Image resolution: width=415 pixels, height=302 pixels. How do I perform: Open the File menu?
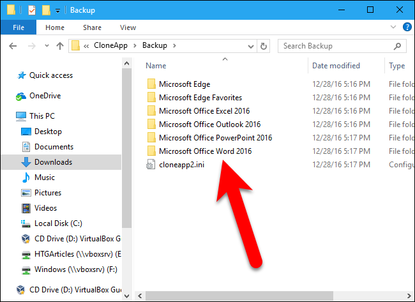click(x=18, y=27)
